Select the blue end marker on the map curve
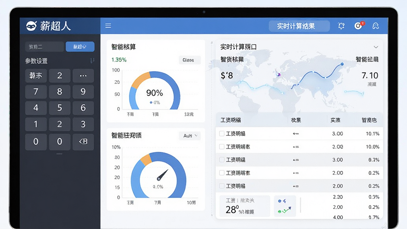407x229 pixels. coord(342,64)
